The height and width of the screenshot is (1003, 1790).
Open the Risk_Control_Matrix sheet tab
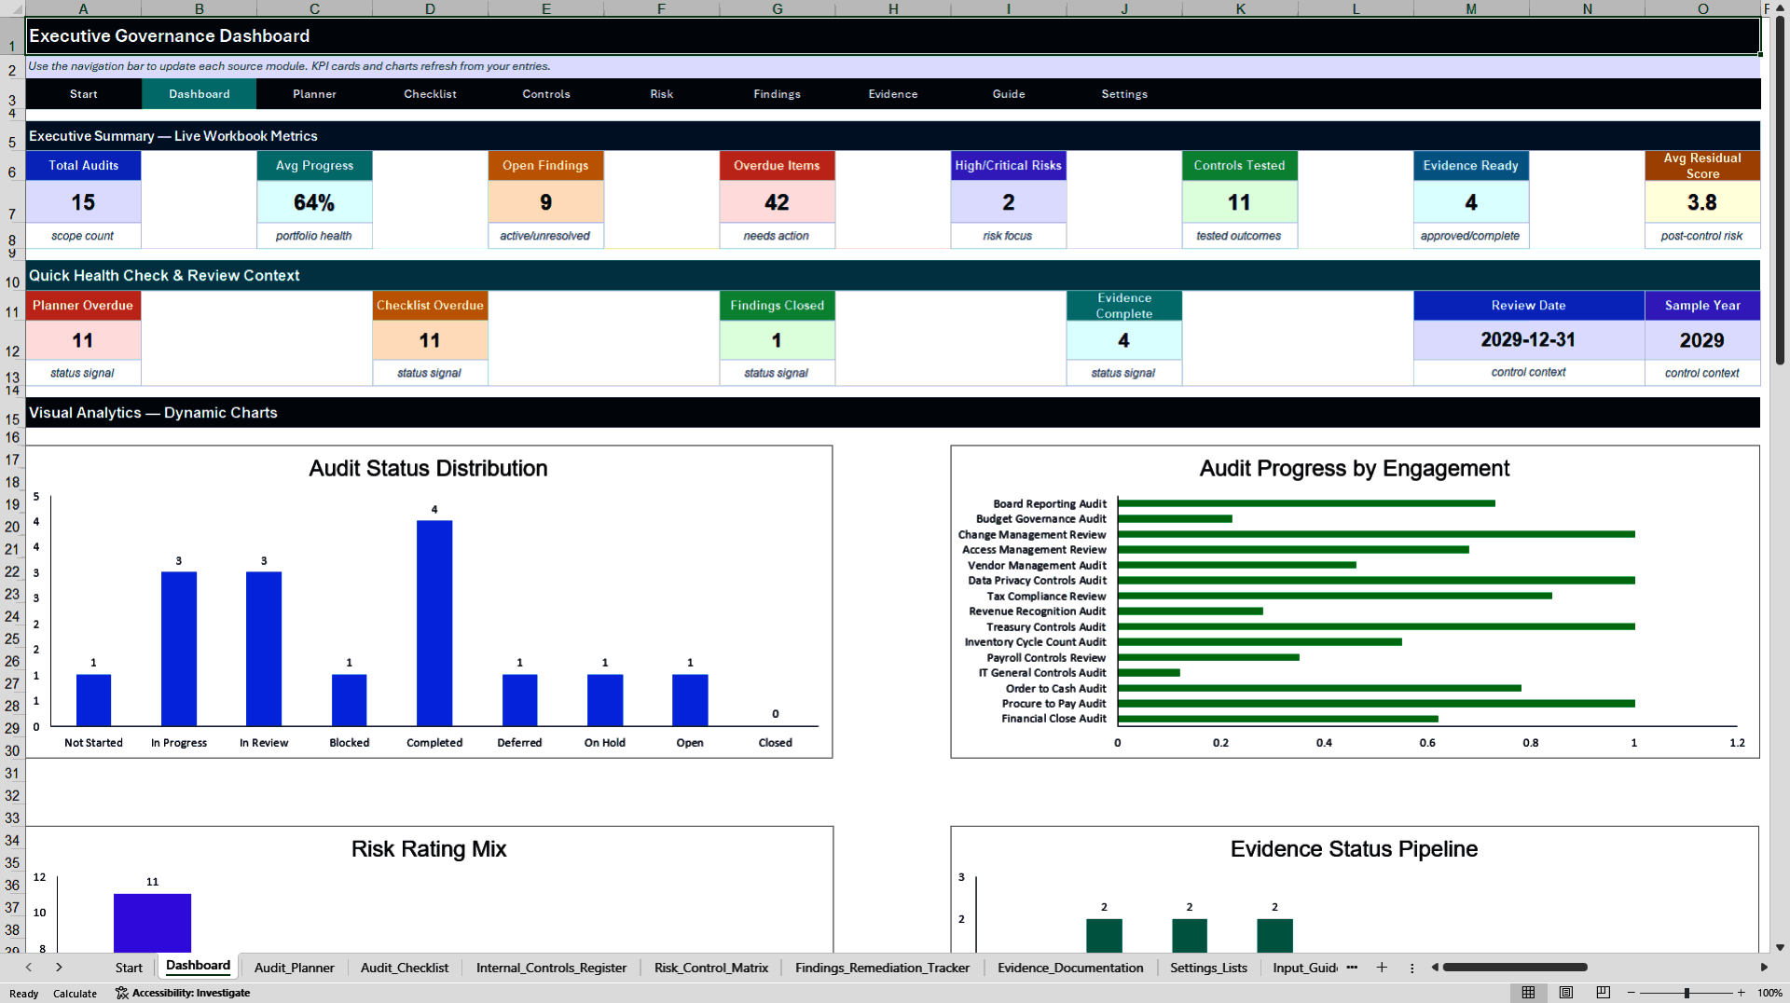[x=711, y=968]
